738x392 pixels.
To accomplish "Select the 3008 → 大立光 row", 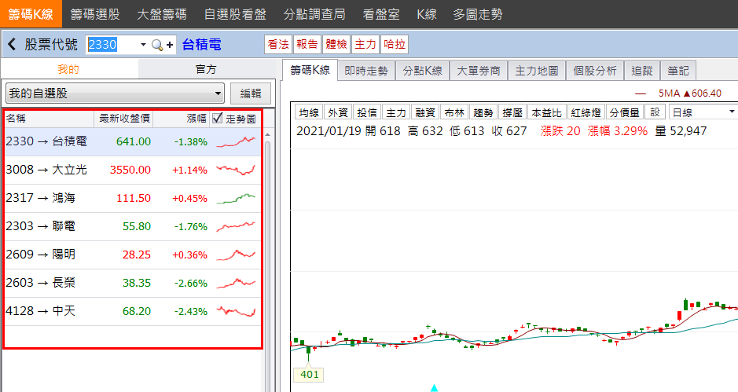I will (133, 170).
